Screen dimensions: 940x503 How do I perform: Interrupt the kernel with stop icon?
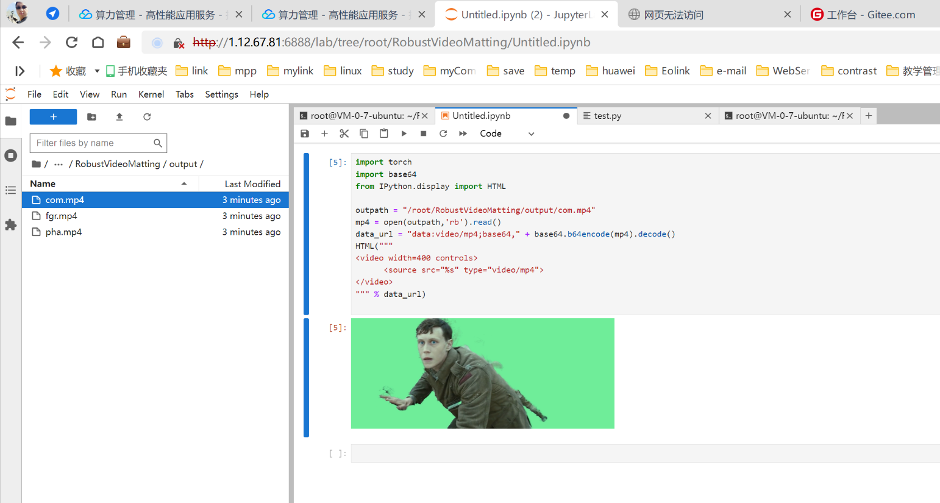pos(424,134)
